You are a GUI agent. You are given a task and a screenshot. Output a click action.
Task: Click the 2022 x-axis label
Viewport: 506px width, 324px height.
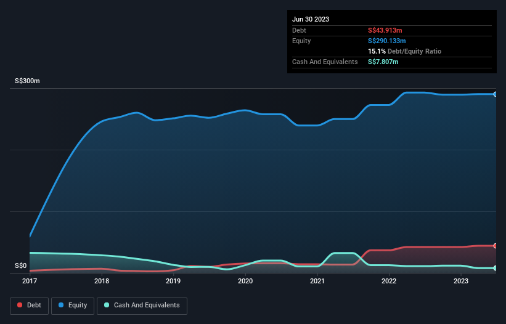pyautogui.click(x=389, y=281)
